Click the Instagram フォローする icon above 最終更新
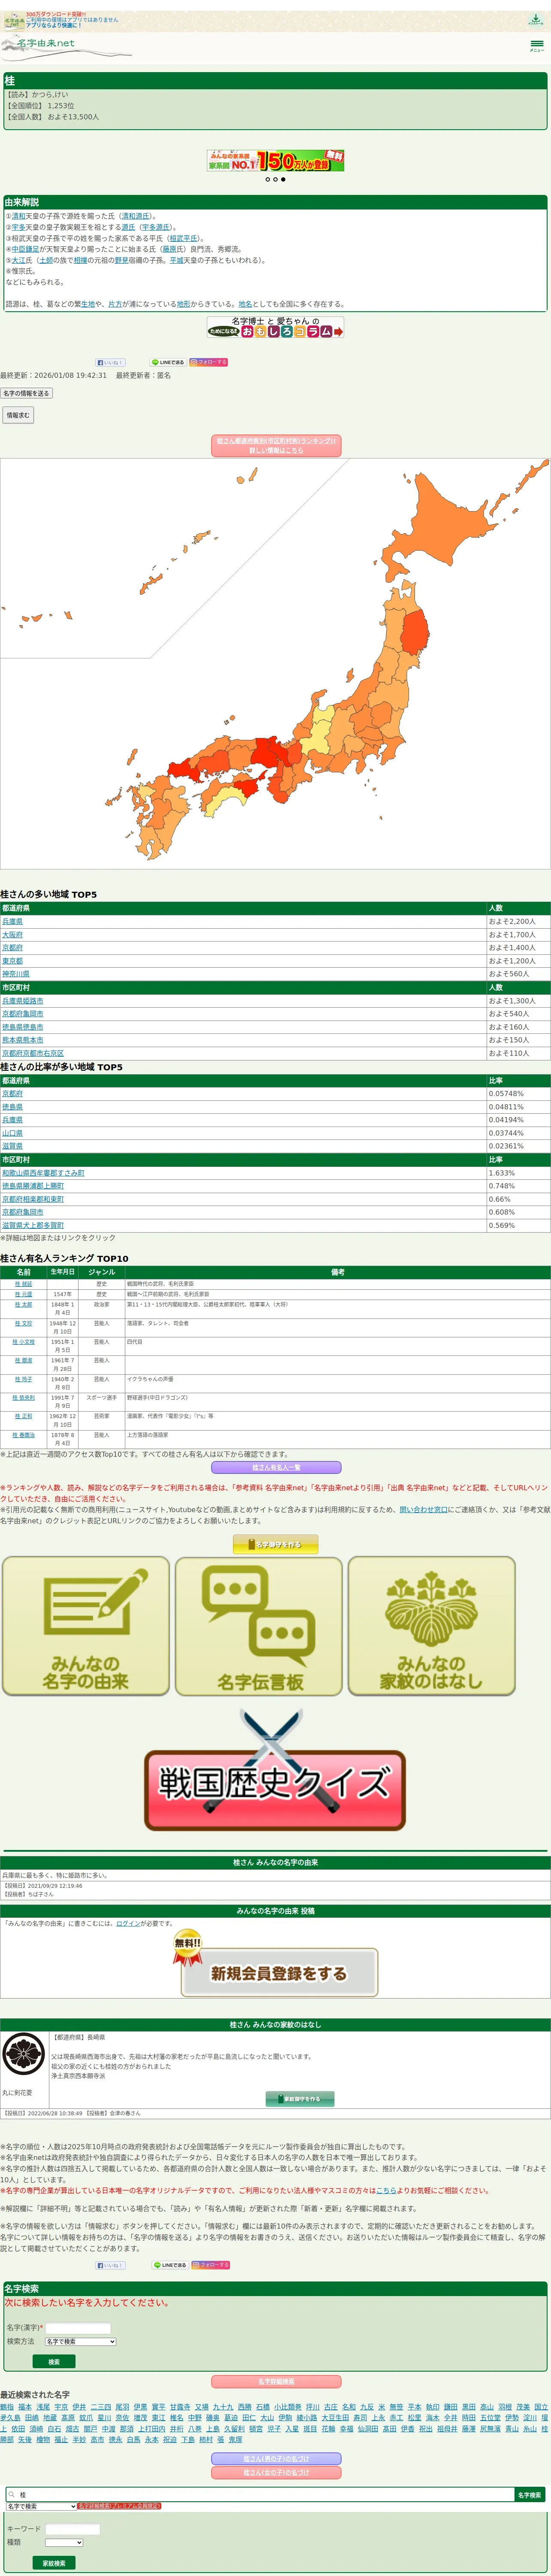551x2576 pixels. point(209,362)
